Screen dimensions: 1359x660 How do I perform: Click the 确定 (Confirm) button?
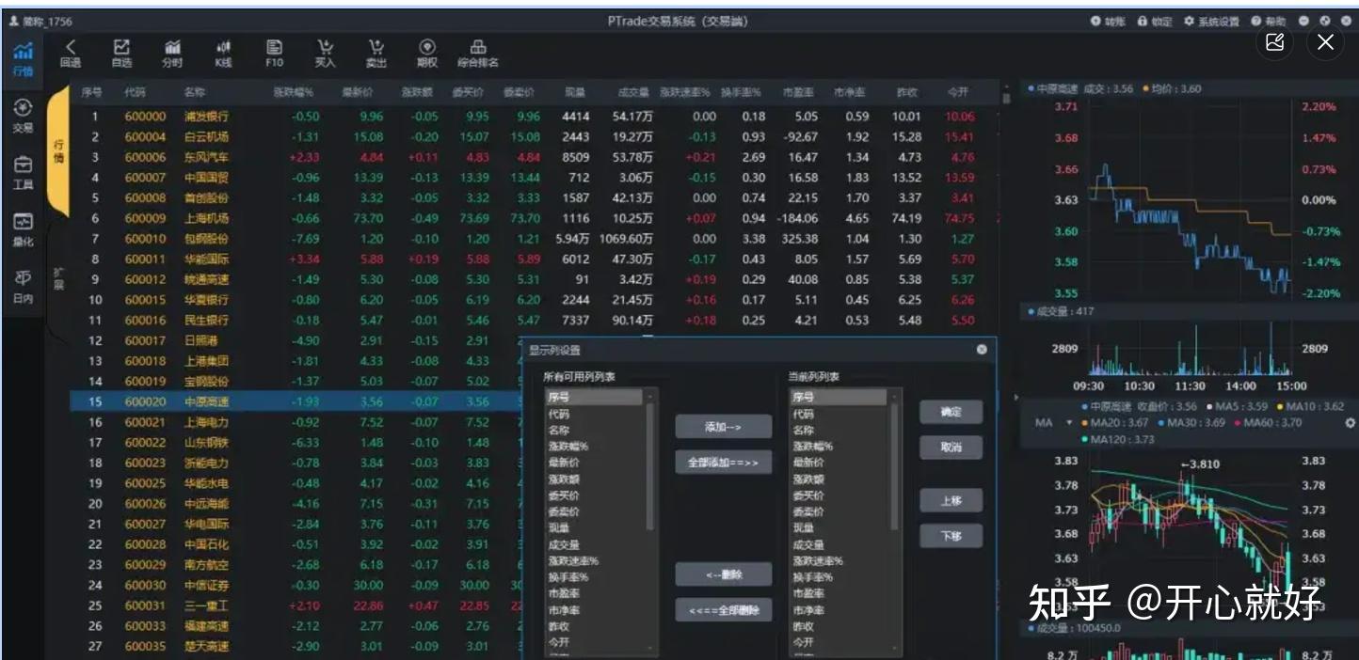951,412
